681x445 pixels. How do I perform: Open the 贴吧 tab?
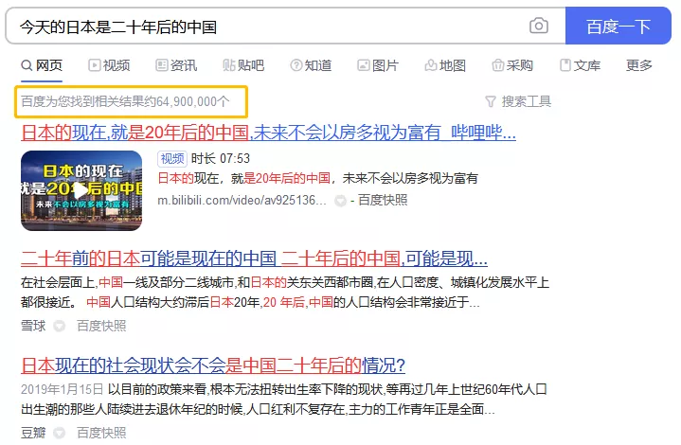click(x=243, y=65)
